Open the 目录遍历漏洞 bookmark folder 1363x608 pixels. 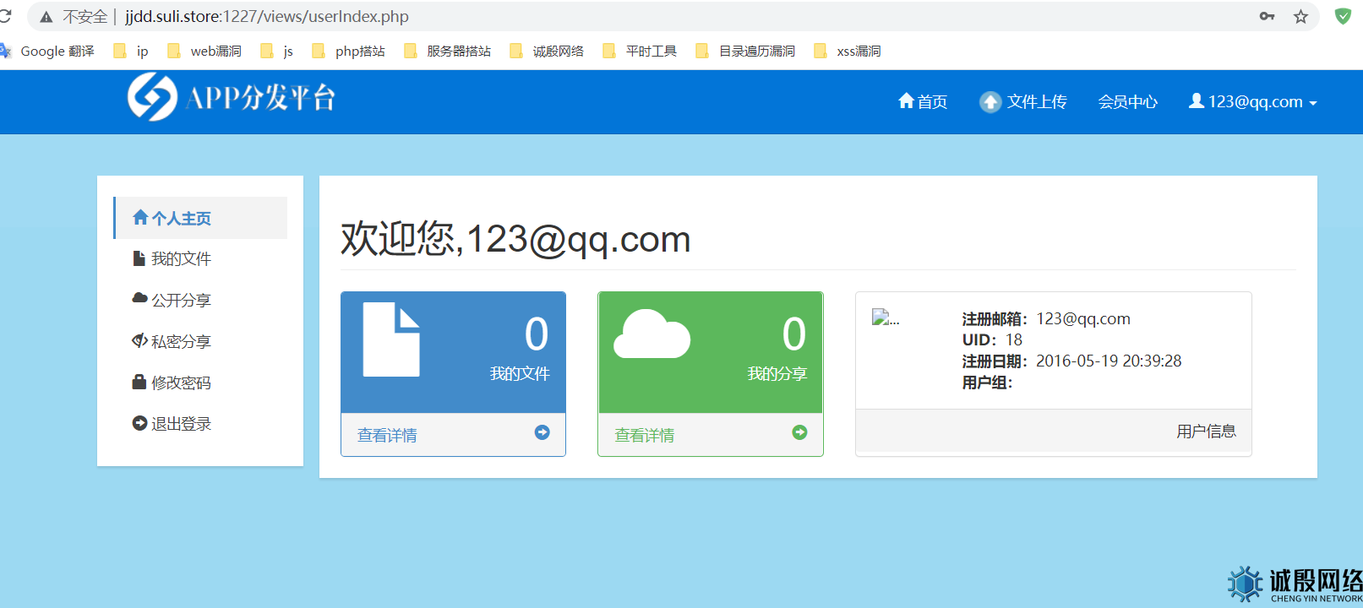(745, 51)
